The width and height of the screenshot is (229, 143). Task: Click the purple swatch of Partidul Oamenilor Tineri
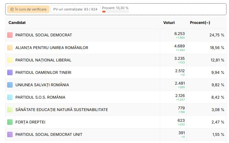10,72
